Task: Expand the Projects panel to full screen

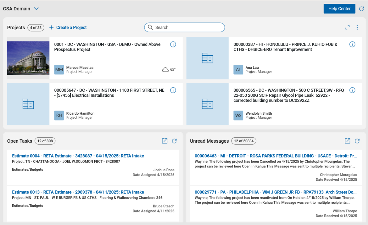Action: 347,27
